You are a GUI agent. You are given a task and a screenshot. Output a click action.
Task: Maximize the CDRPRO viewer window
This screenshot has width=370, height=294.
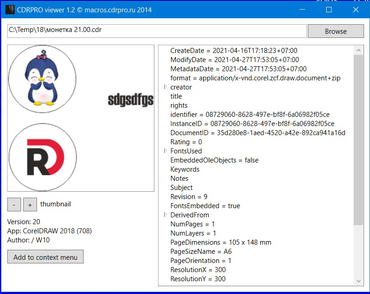[x=329, y=10]
